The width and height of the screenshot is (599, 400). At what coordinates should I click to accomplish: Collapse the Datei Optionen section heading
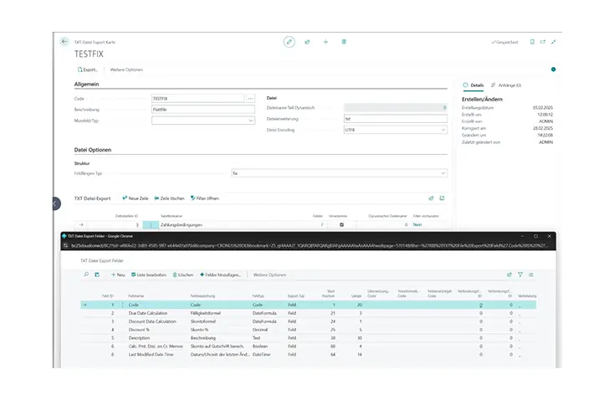click(x=93, y=150)
